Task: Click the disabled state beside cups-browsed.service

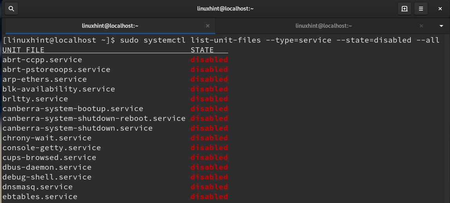Action: tap(209, 158)
